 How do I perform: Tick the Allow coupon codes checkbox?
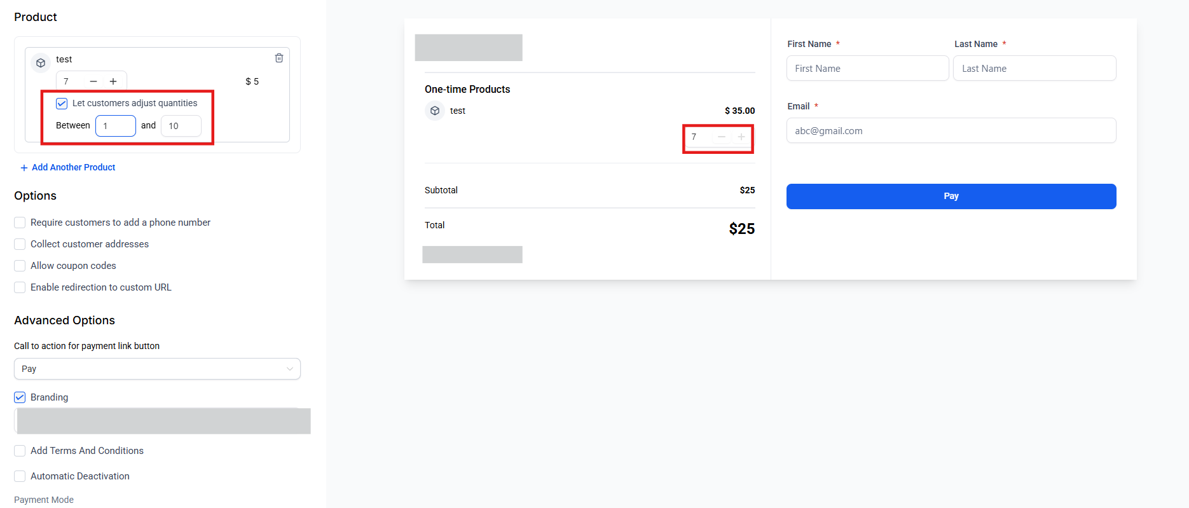click(20, 266)
